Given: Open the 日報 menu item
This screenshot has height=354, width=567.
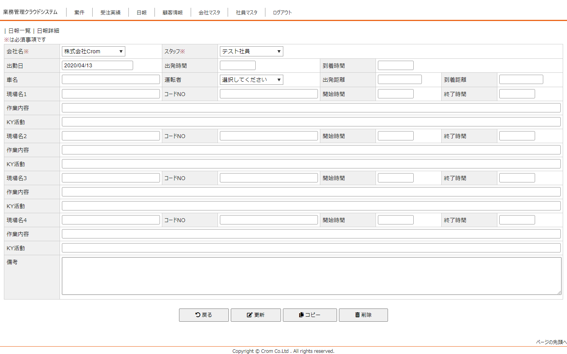Looking at the screenshot, I should click(x=142, y=12).
